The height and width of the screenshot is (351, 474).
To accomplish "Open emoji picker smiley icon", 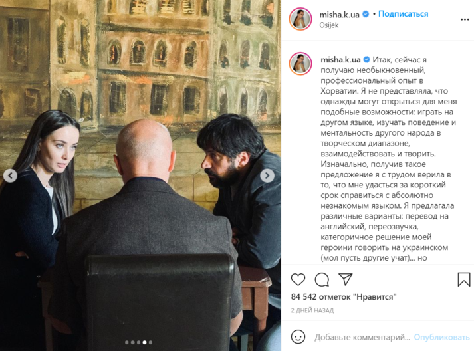I will (298, 336).
